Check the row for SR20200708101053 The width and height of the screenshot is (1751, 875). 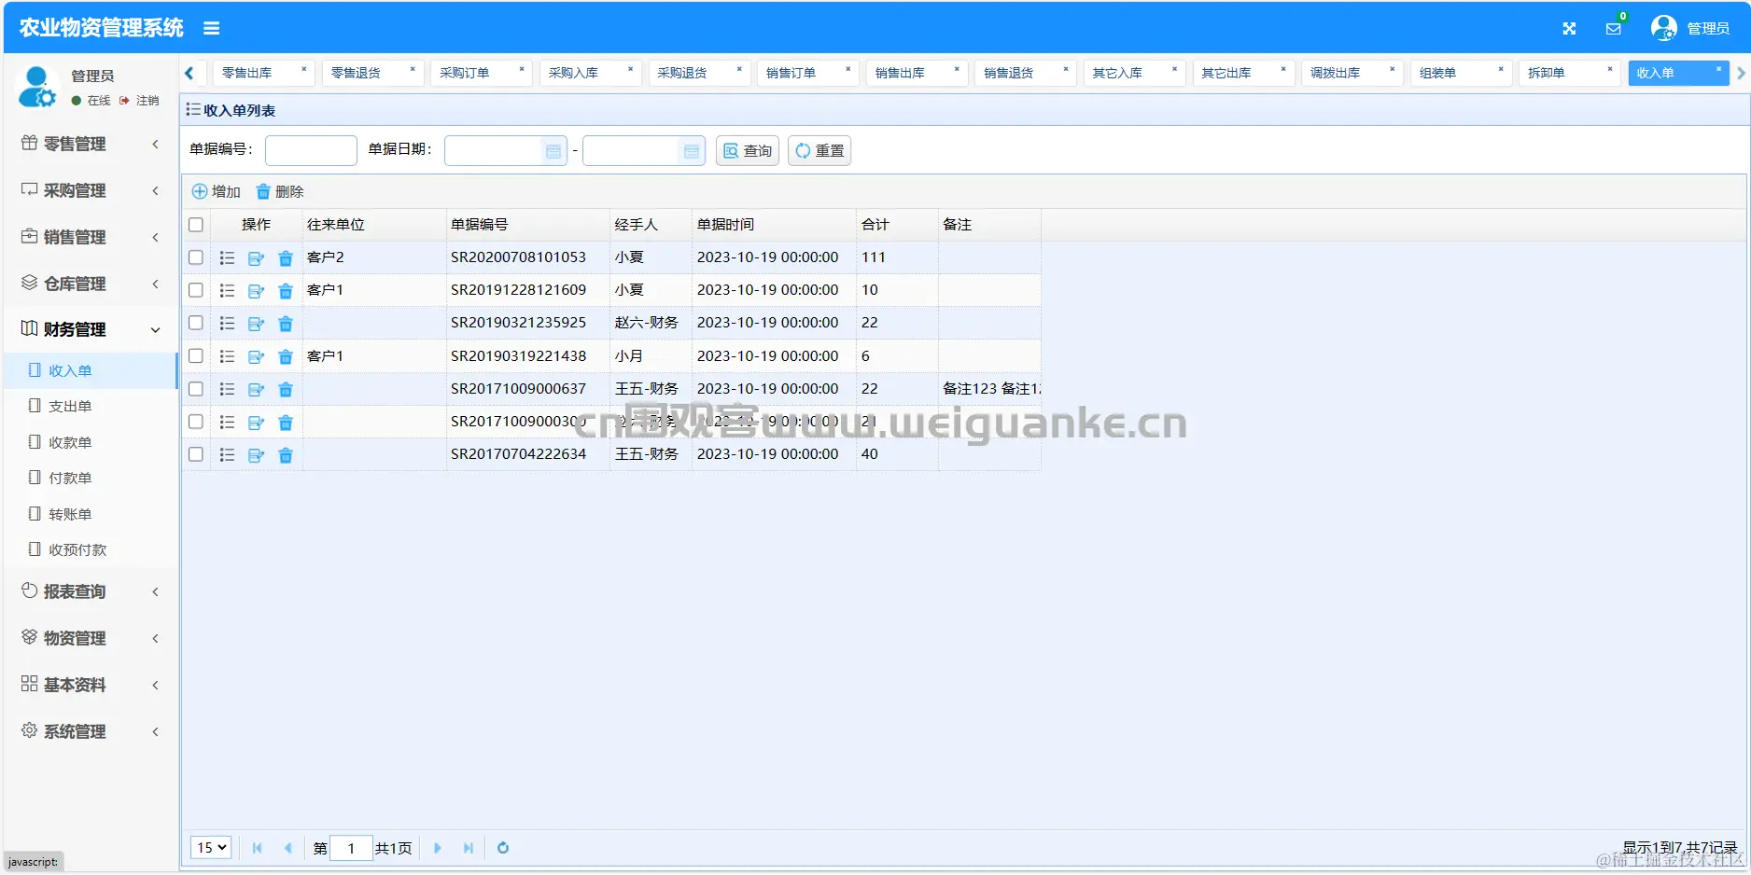196,257
